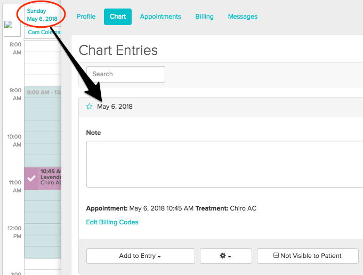
Task: Open the Edit Billing Codes link
Action: coord(112,222)
